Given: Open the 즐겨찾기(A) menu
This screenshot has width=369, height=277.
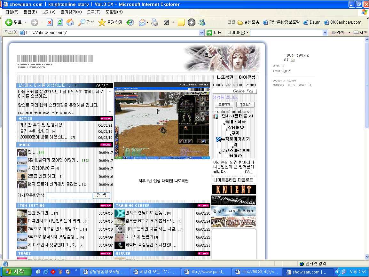Looking at the screenshot, I should pos(71,12).
